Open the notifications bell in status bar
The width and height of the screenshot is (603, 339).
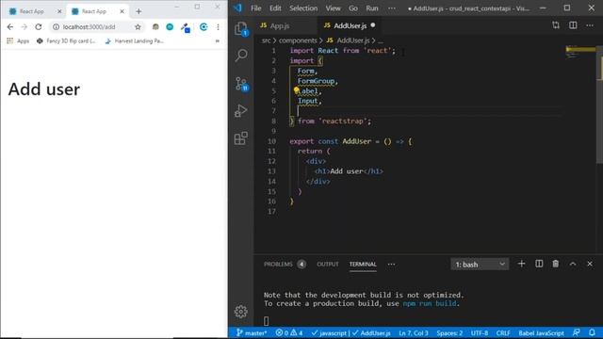click(592, 332)
